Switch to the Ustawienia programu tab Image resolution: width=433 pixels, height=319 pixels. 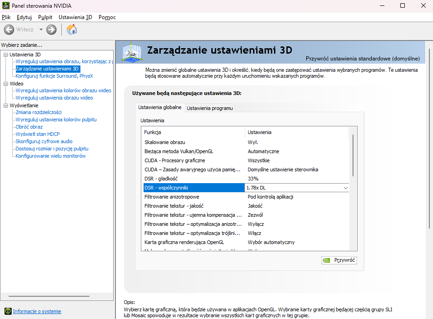[209, 108]
